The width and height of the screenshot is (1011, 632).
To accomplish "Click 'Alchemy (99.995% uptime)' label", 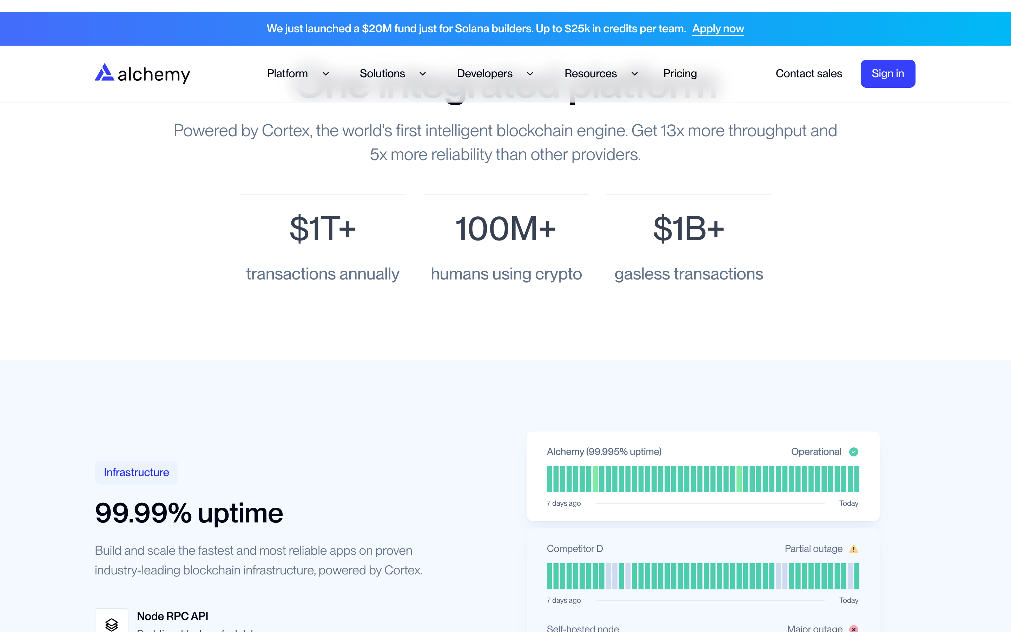I will click(x=604, y=452).
